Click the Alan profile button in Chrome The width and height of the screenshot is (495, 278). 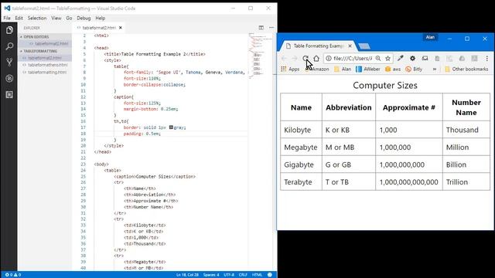coord(430,37)
